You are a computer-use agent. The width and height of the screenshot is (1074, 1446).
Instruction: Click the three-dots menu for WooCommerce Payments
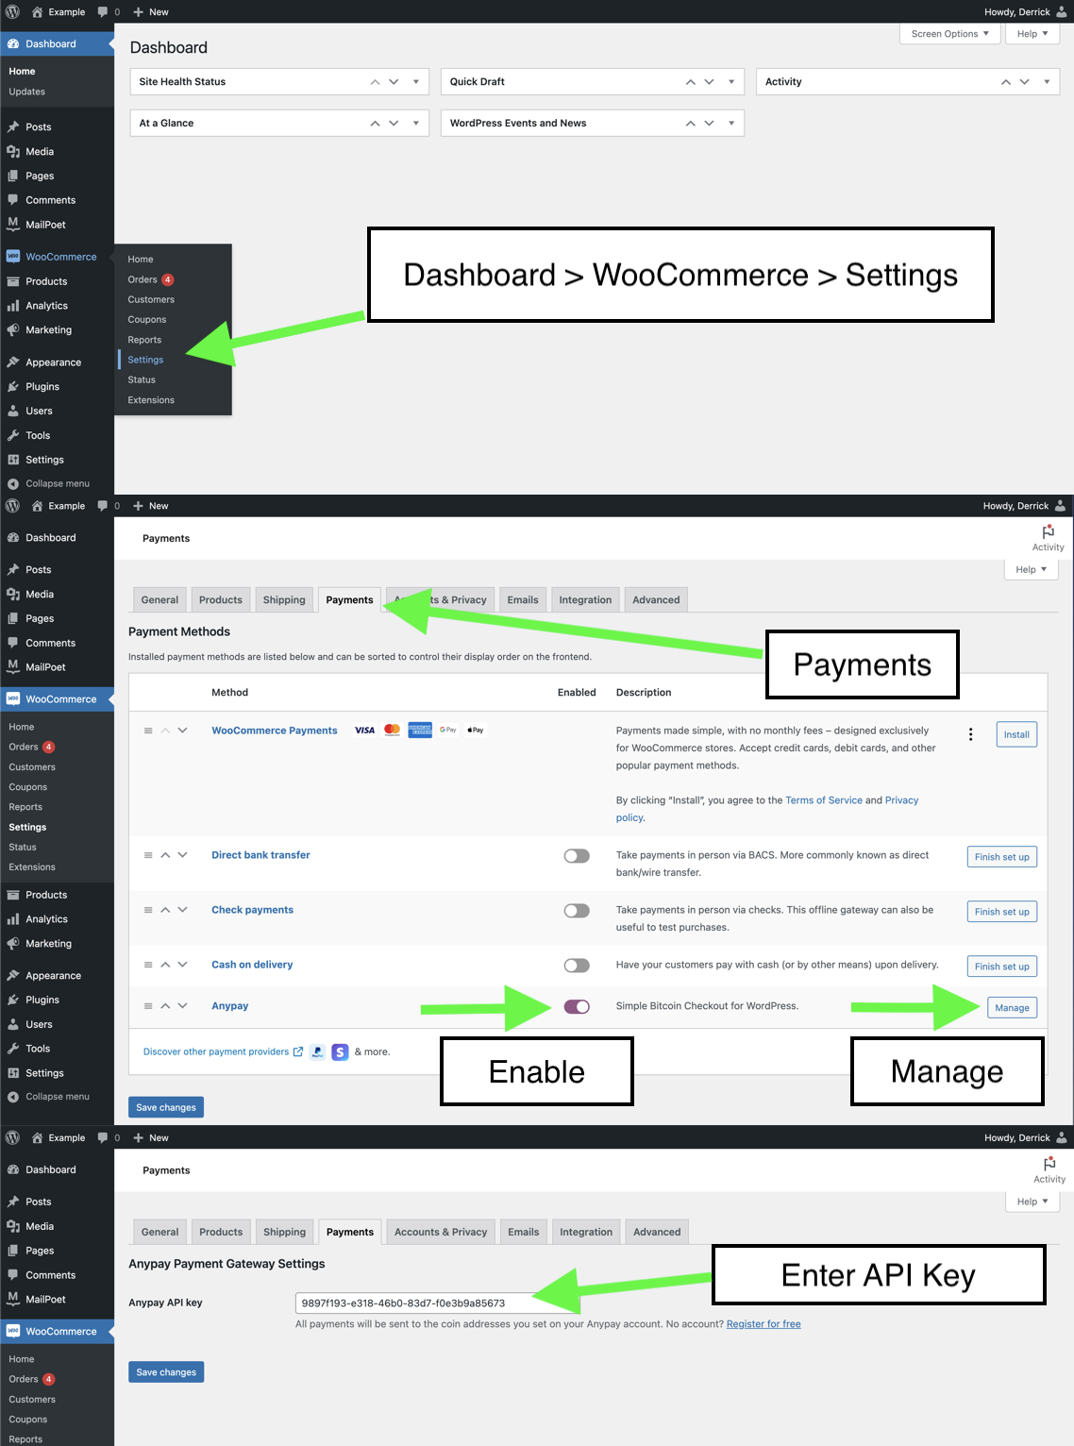970,734
